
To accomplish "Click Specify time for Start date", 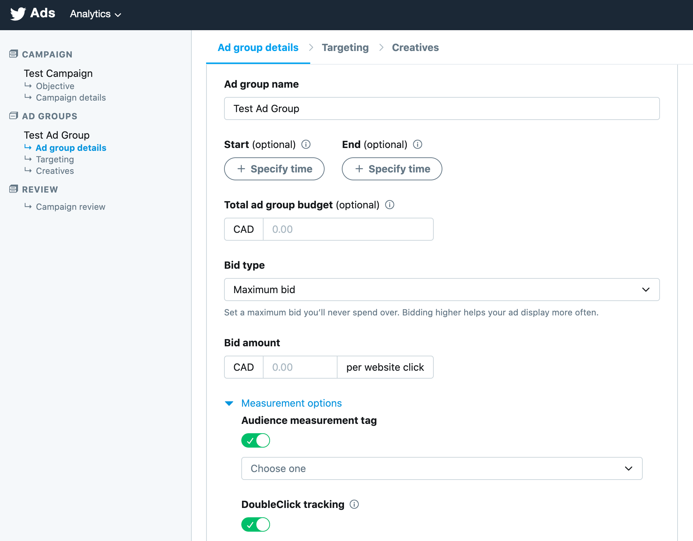I will tap(274, 168).
